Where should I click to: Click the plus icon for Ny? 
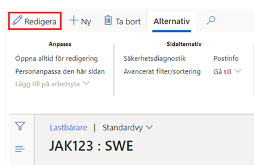click(x=74, y=20)
